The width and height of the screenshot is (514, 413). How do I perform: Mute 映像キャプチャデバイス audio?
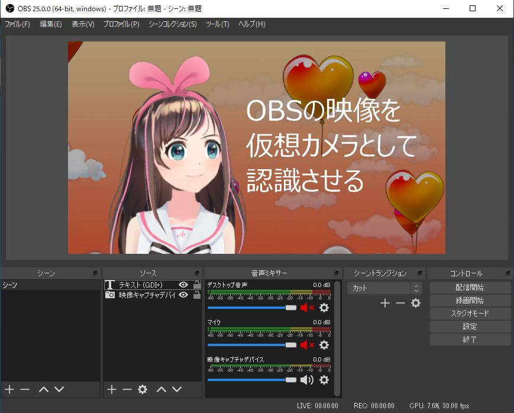pos(307,380)
